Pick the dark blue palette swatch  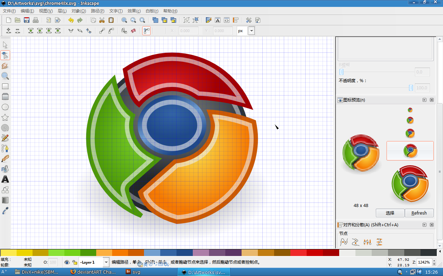tap(184, 253)
